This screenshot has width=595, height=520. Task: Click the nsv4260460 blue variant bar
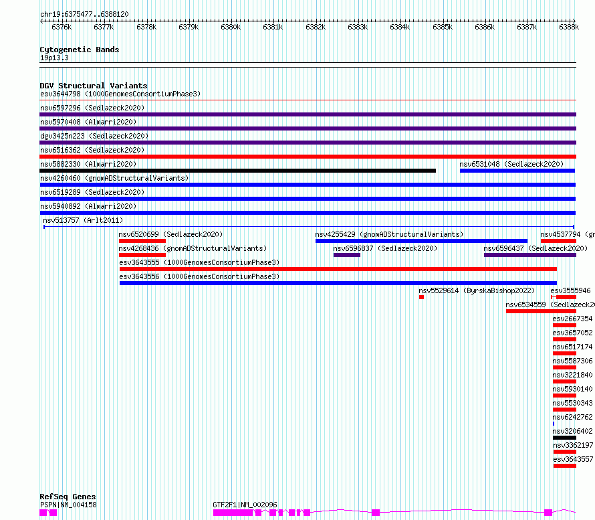308,185
